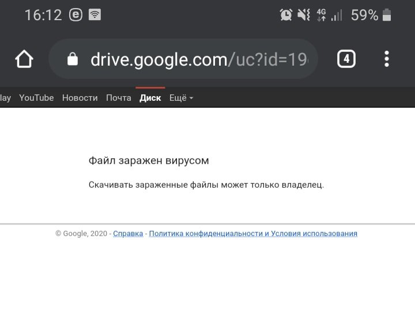Open the tab switcher showing 4 tabs
Screen dimensions: 415x311
click(346, 59)
